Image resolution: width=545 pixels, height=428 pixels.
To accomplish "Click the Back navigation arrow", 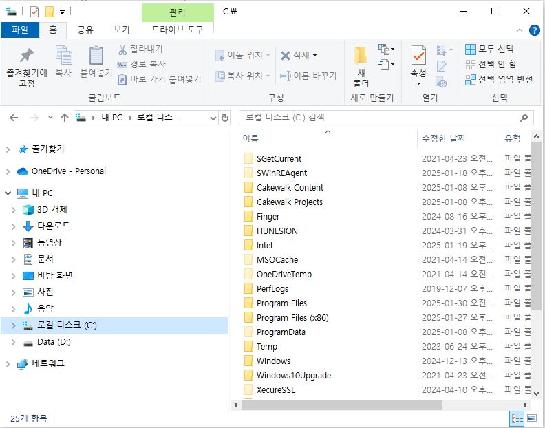I will tap(14, 118).
